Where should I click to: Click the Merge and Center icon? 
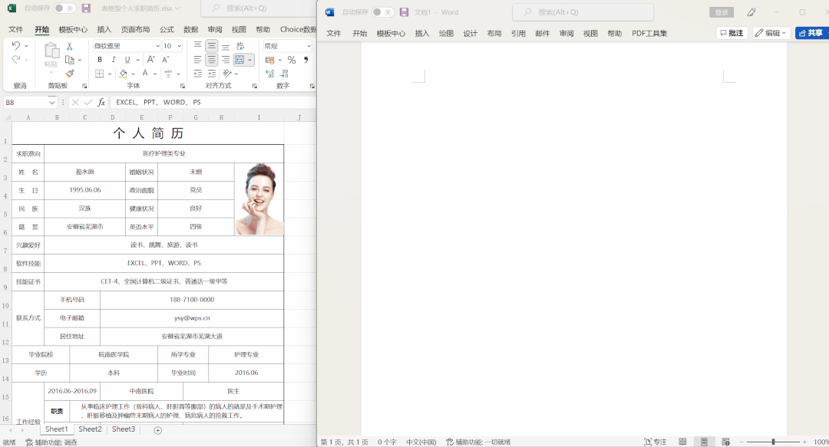point(240,60)
